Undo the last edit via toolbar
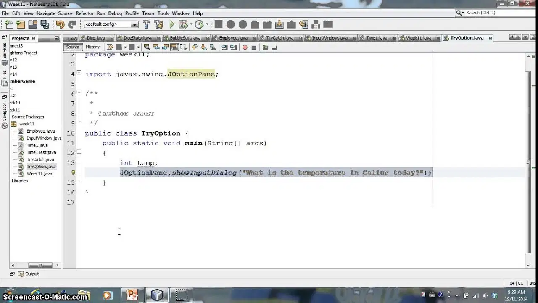 tap(60, 24)
